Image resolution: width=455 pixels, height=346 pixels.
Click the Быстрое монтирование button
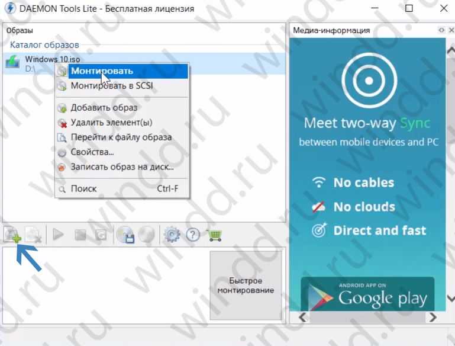(246, 286)
